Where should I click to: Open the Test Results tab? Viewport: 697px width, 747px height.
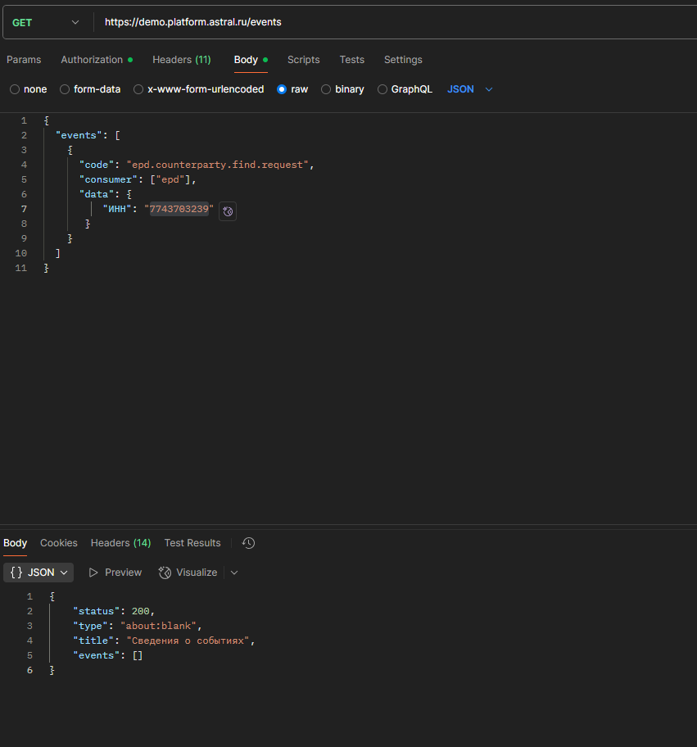pos(192,543)
